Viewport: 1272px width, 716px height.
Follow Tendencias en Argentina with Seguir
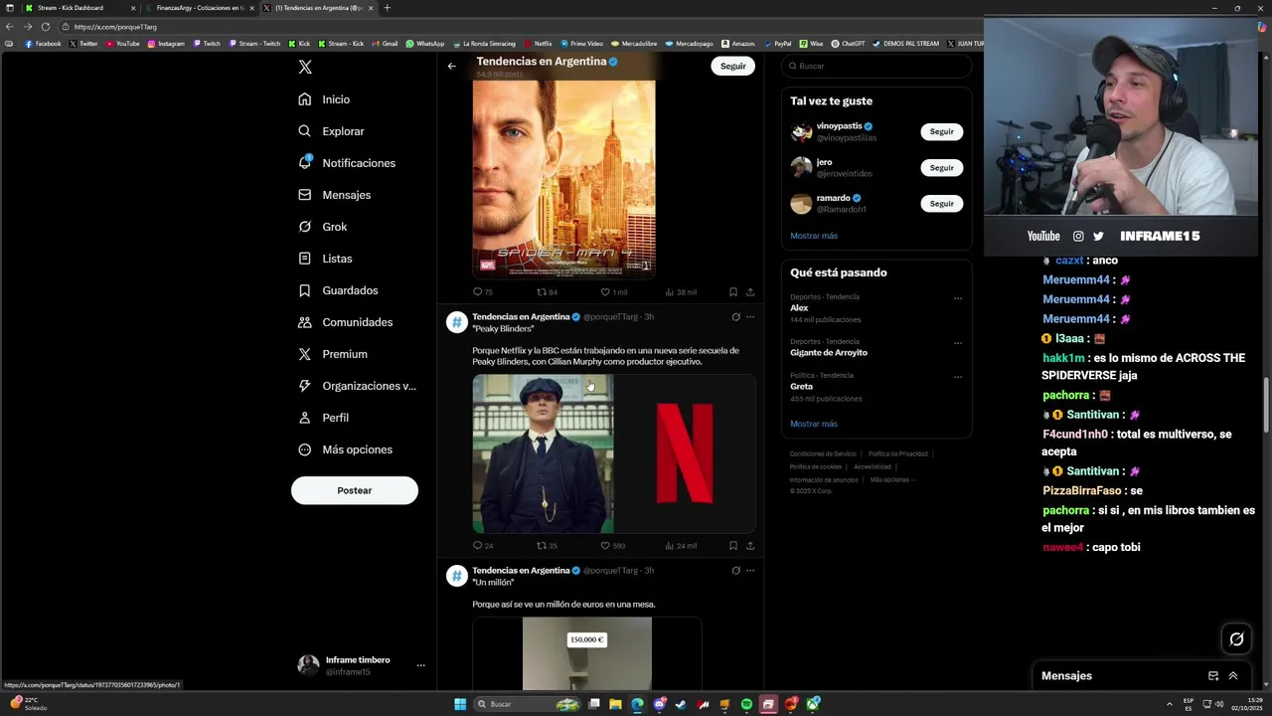pos(733,66)
